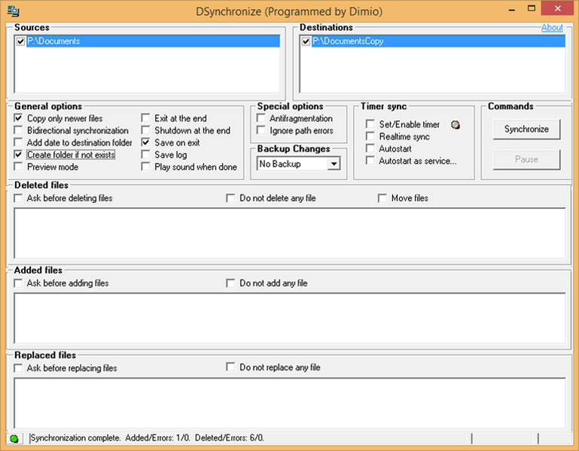Close the DSynchronize window

[x=558, y=8]
